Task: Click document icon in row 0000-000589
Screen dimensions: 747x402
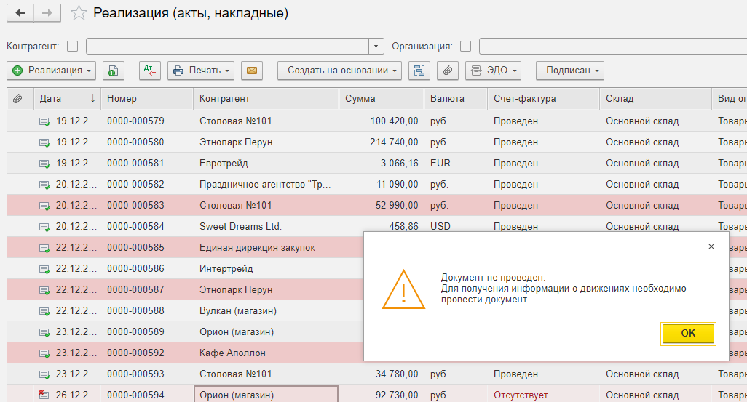Action: [x=44, y=332]
